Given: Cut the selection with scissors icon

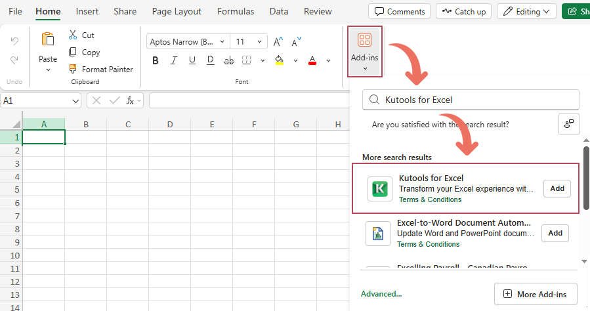Looking at the screenshot, I should (73, 35).
